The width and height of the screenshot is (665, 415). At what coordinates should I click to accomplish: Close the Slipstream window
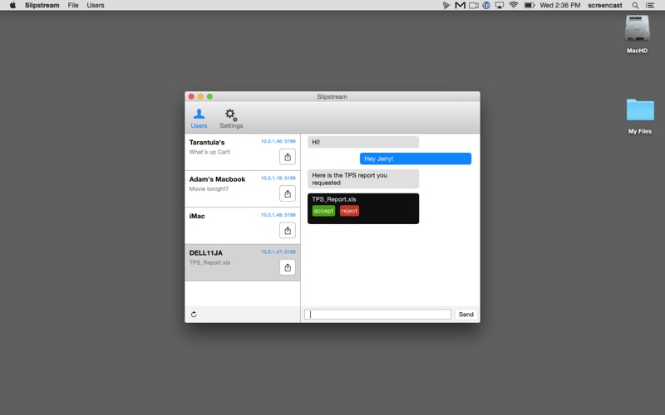click(191, 96)
